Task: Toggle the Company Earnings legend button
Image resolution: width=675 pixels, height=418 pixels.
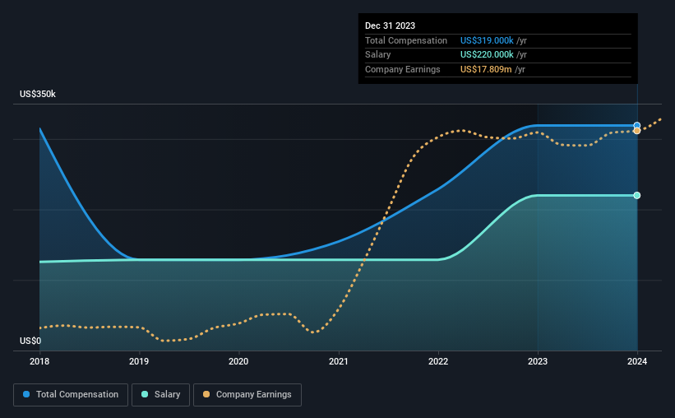Action: [x=247, y=395]
